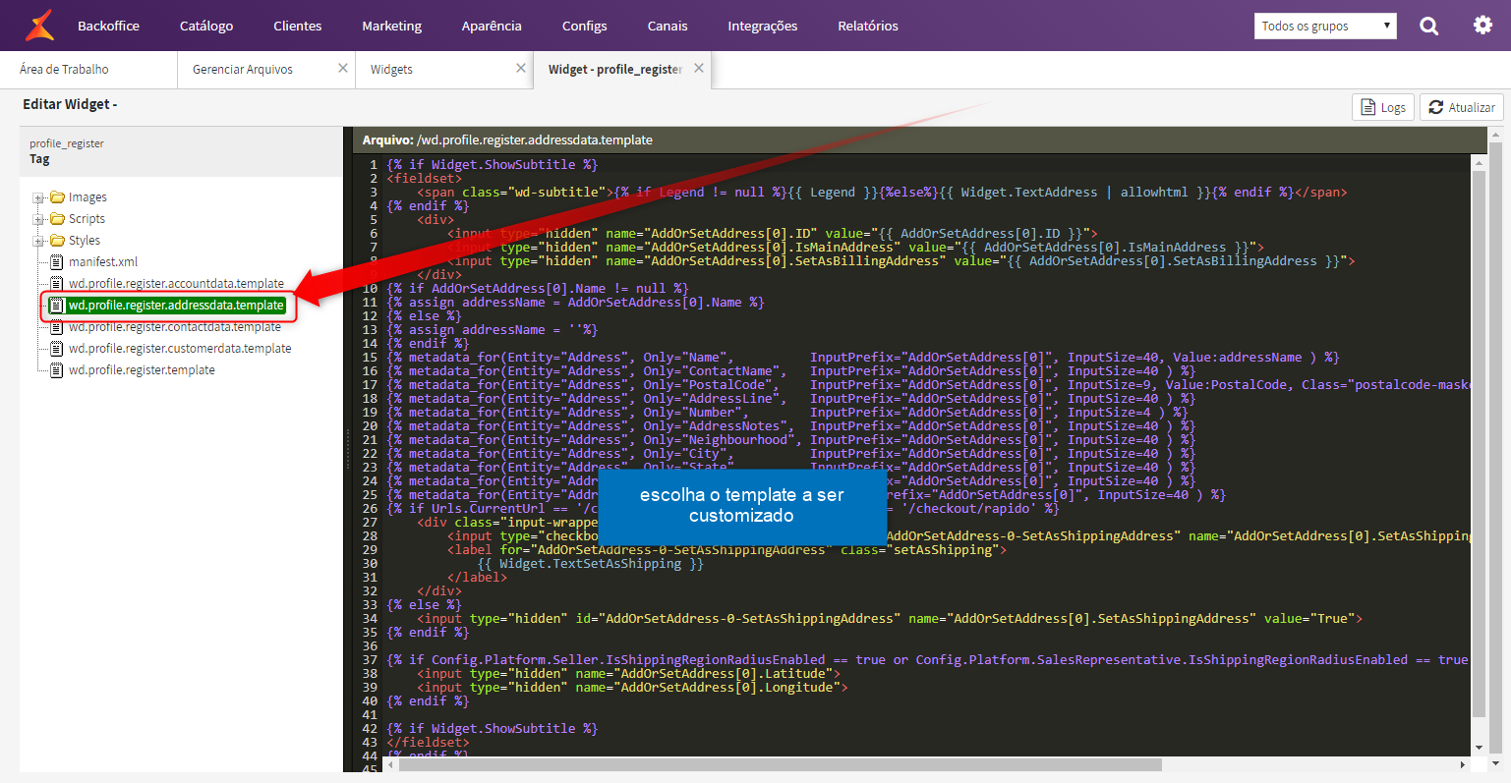1511x783 pixels.
Task: Expand the Images folder node
Action: tap(39, 197)
